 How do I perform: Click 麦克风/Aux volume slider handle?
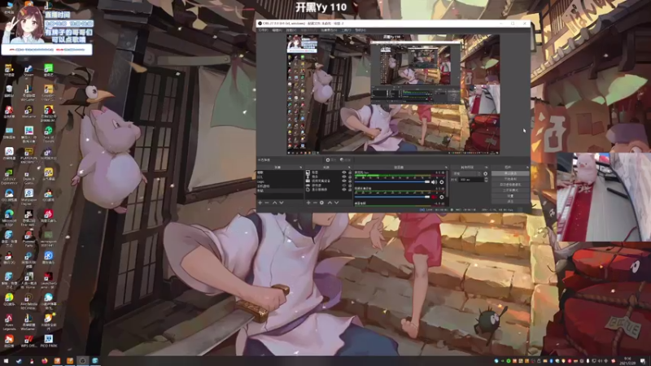pyautogui.click(x=427, y=182)
